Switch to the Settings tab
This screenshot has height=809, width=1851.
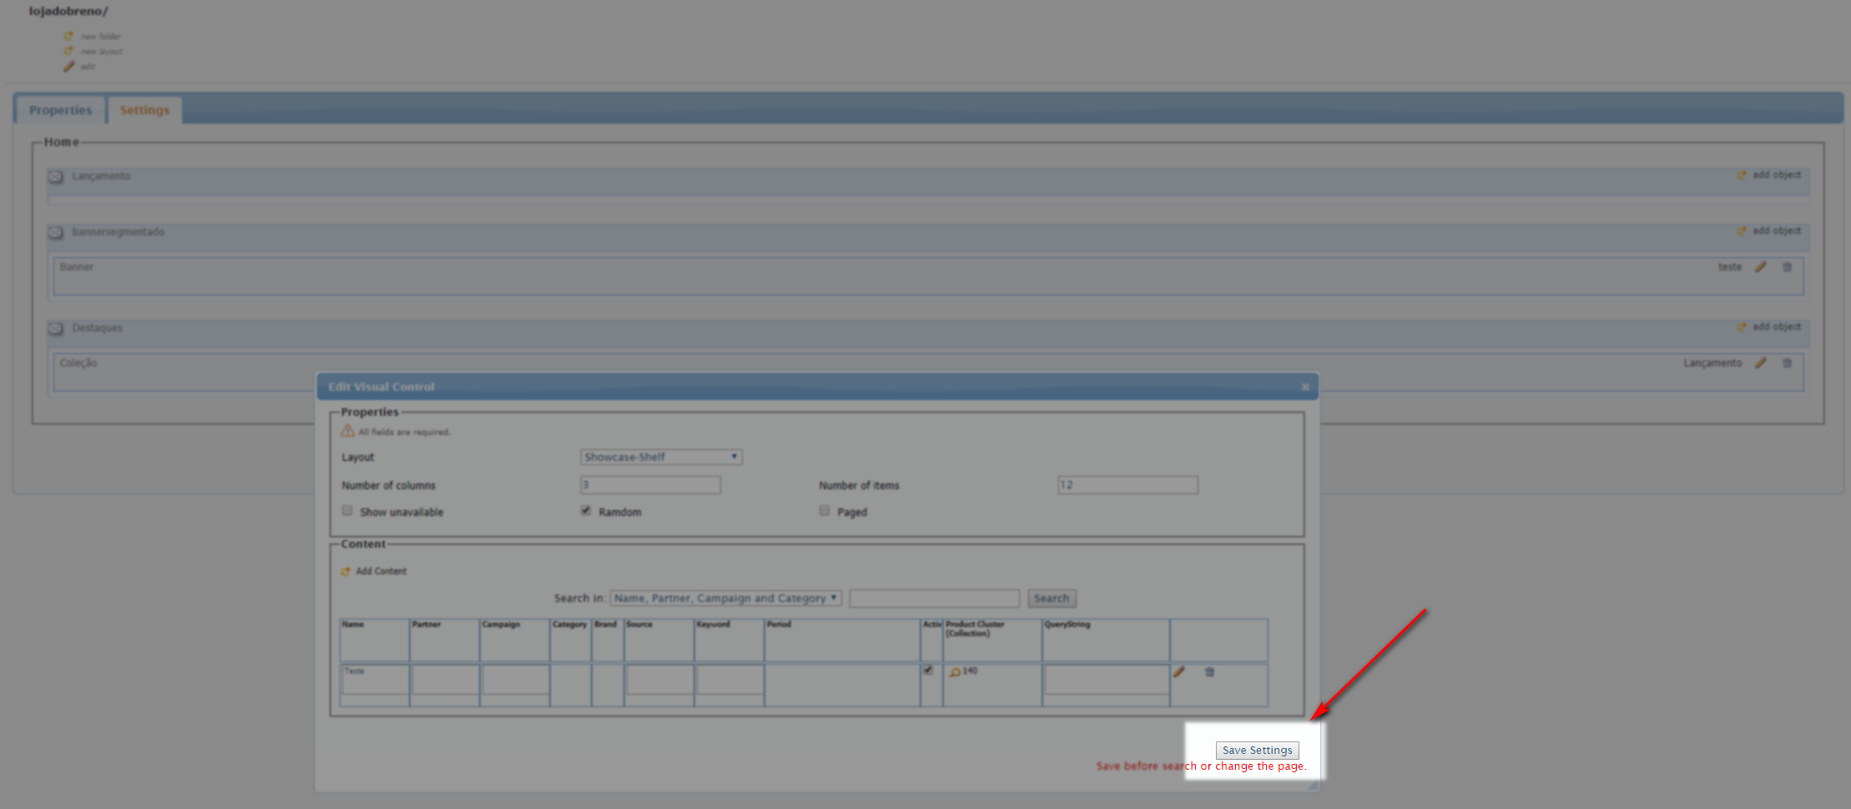pyautogui.click(x=144, y=110)
